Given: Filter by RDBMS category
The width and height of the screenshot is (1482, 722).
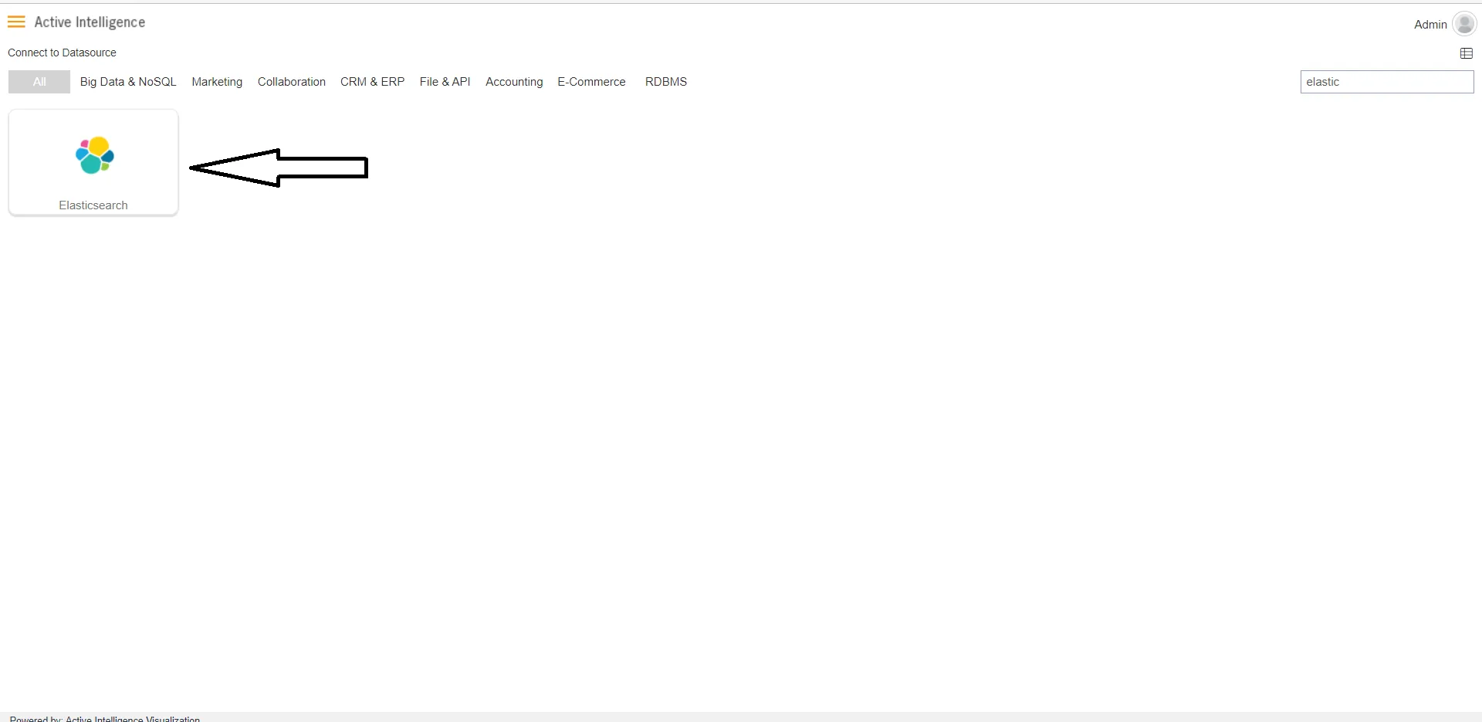Looking at the screenshot, I should point(666,82).
